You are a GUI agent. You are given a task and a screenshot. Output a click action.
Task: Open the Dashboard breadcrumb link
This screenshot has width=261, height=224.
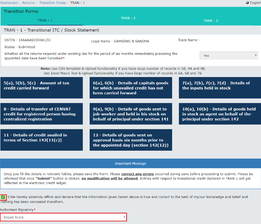tap(9, 3)
